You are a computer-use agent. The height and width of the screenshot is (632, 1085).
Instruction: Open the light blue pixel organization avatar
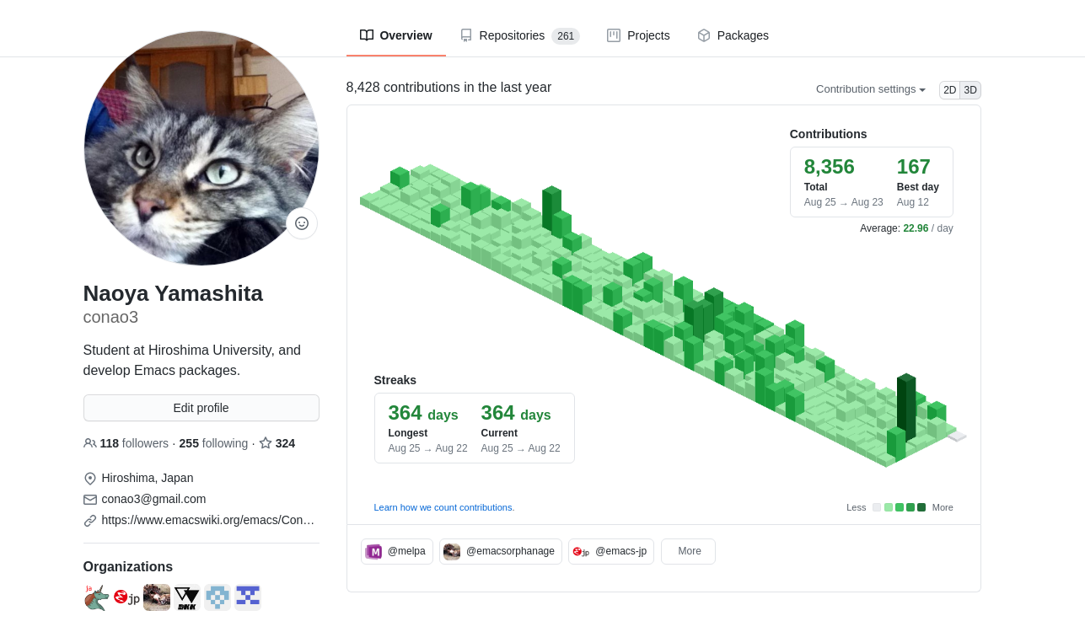218,597
